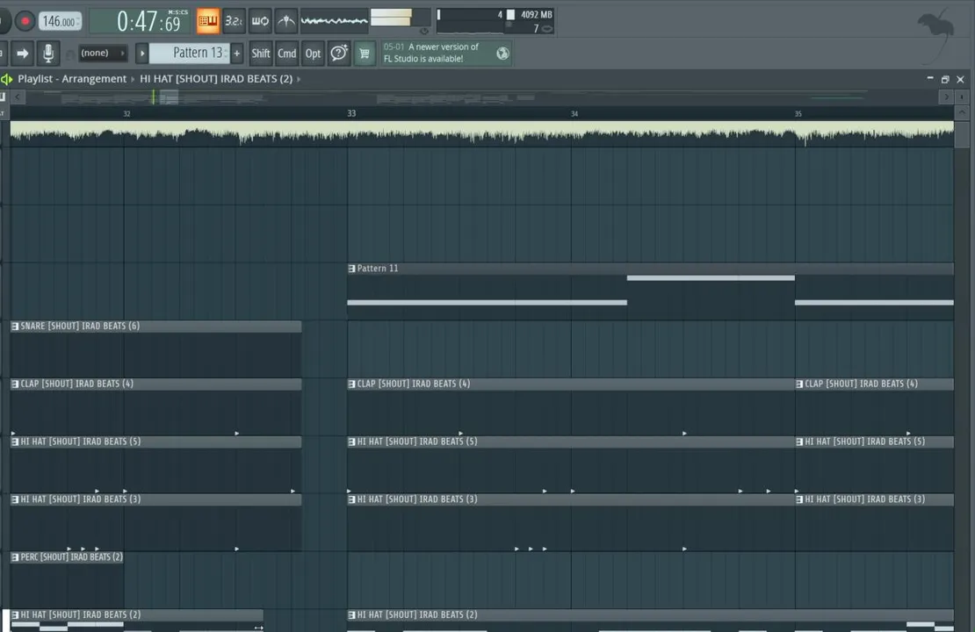Toggle the 3.2.1 countdown before recording icon

(x=234, y=21)
